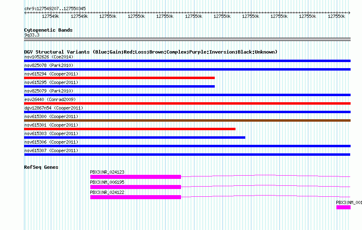Click the nsv825079 (Park2010) blue bar

tap(187, 95)
